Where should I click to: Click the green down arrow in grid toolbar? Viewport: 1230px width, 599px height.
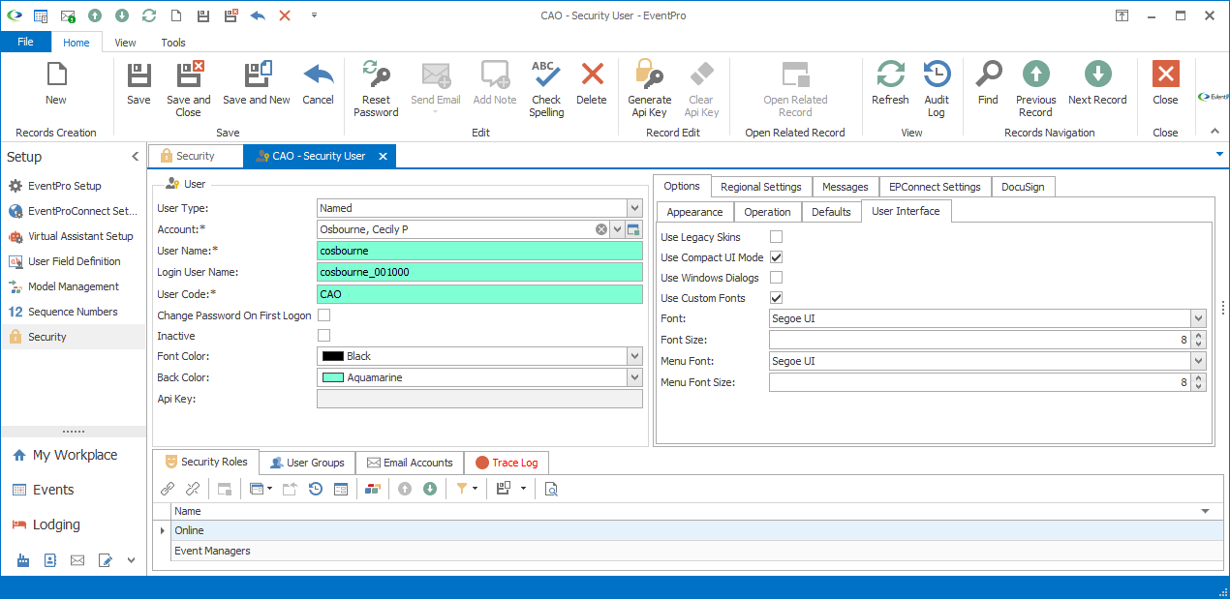point(429,489)
